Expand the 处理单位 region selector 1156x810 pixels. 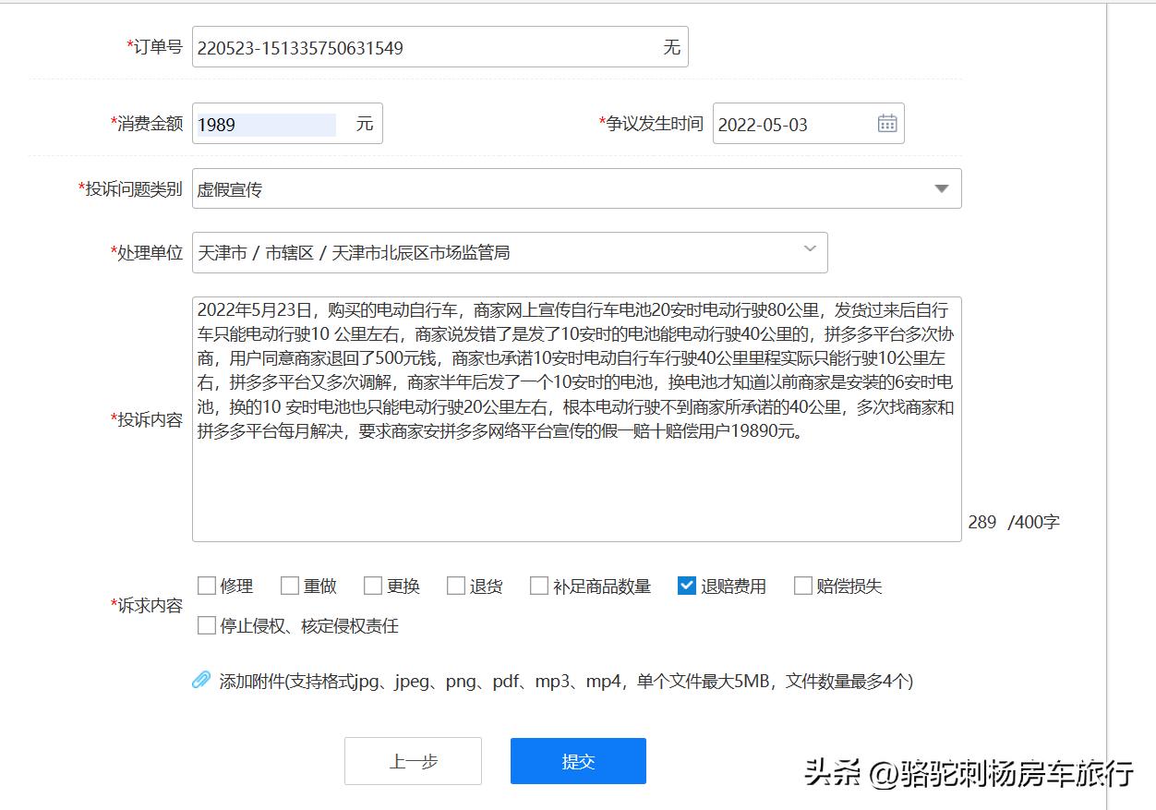(810, 250)
